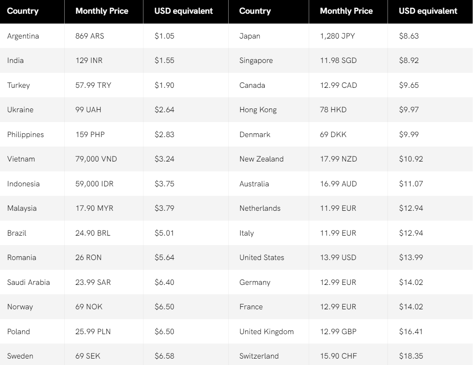Select the 79,000 VND price cell

[104, 159]
